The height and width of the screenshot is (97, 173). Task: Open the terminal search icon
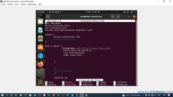113,17
